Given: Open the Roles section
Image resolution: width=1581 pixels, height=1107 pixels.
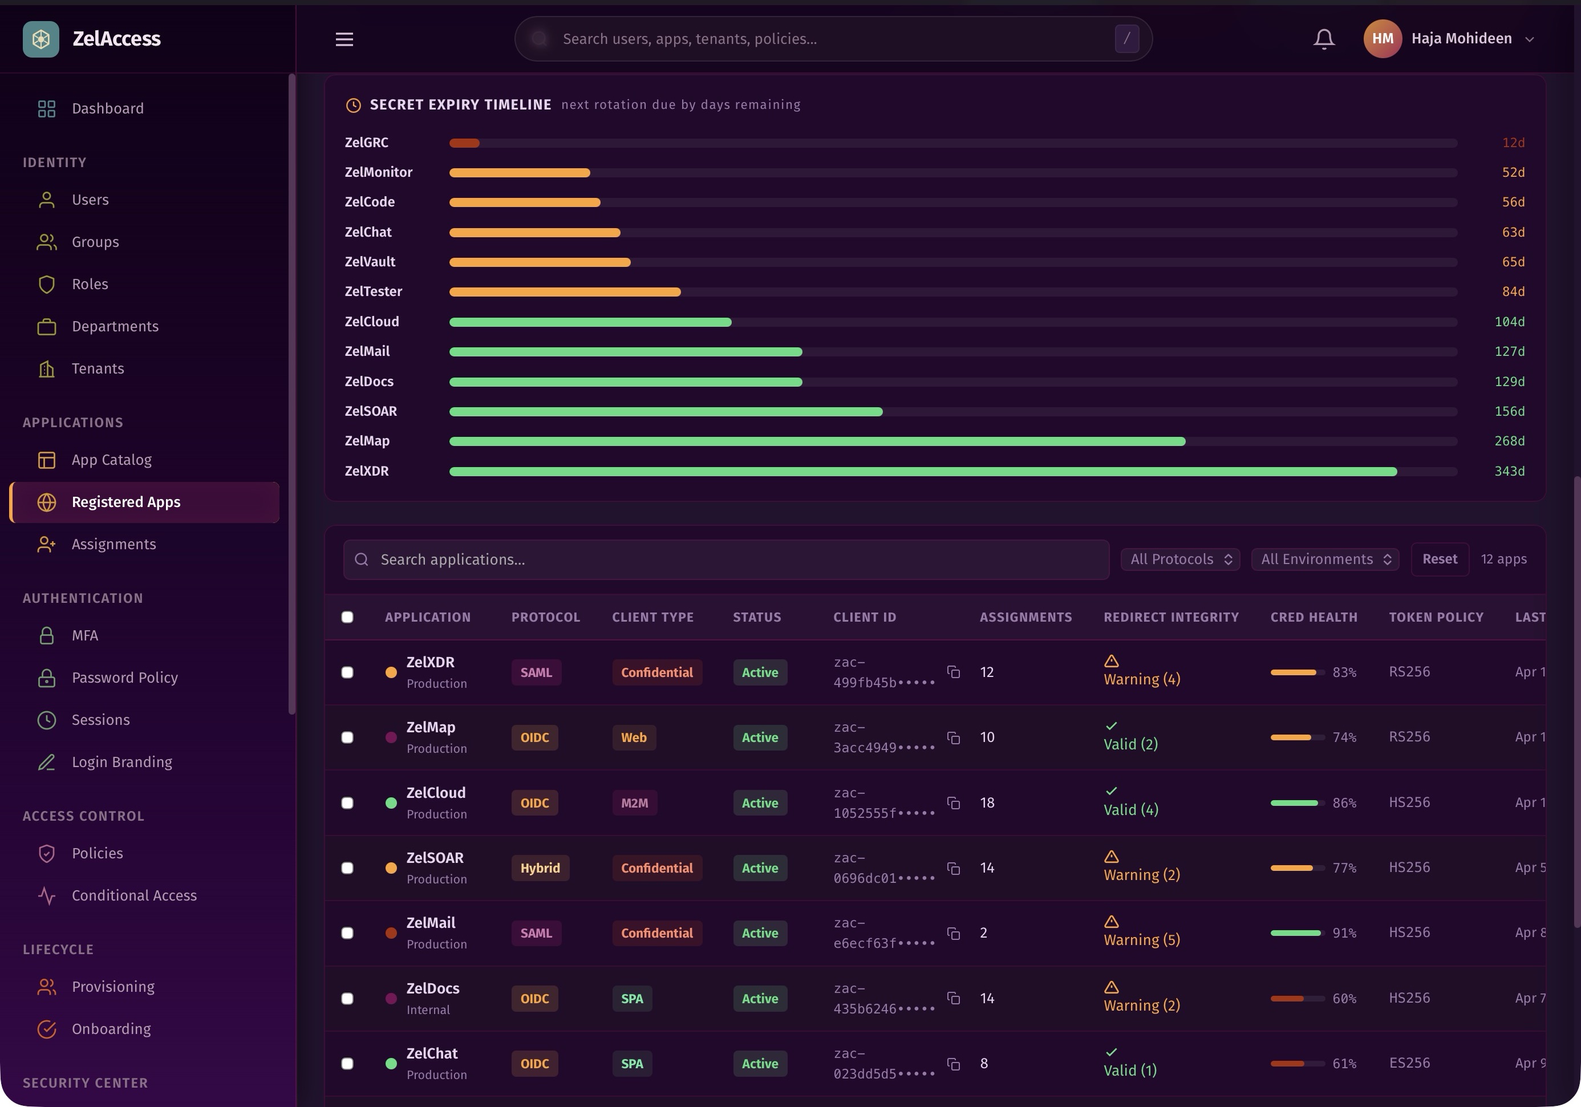Looking at the screenshot, I should (x=90, y=283).
